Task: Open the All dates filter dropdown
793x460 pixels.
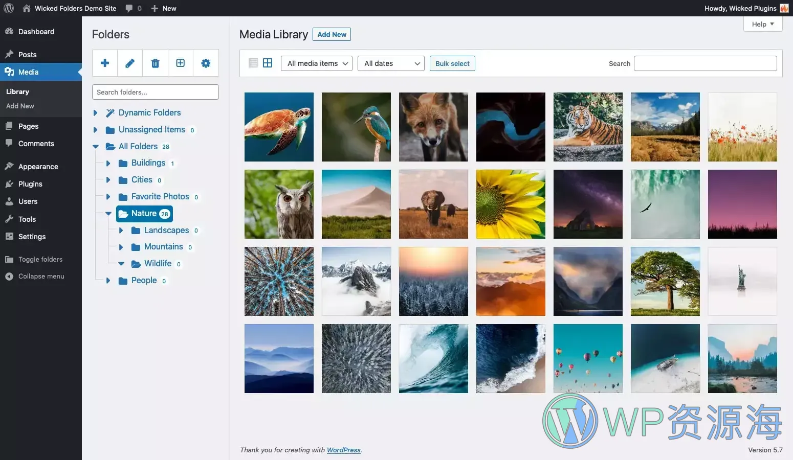Action: click(390, 63)
